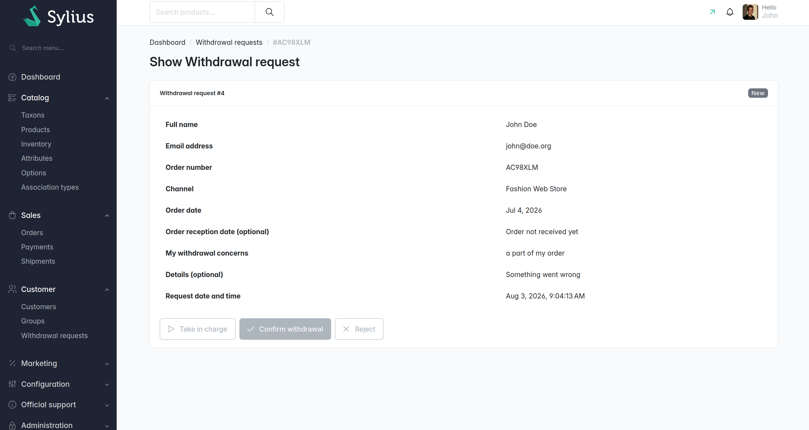Open Shipments menu item
809x430 pixels.
click(38, 261)
